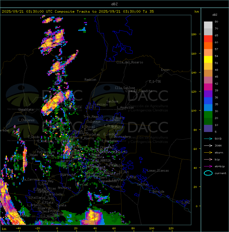Click the 'Carrizal' map label
The height and width of the screenshot is (232, 229).
82,185
